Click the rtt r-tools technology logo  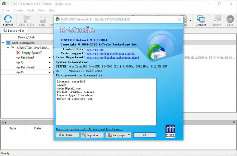coord(171,132)
